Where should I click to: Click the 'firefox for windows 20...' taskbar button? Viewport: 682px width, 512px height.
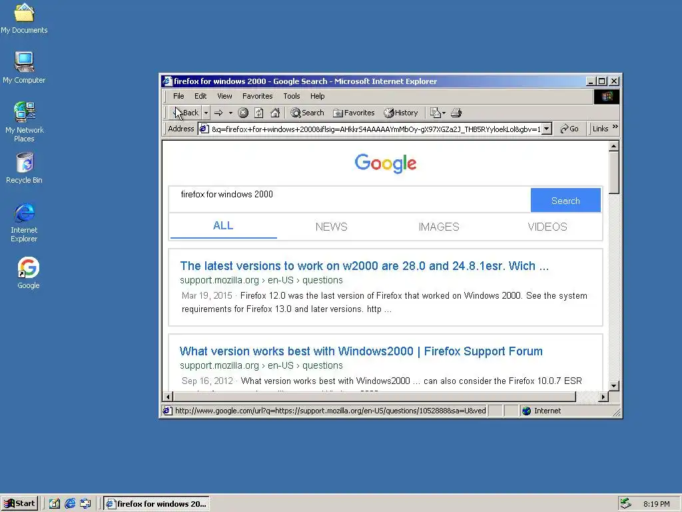tap(157, 504)
